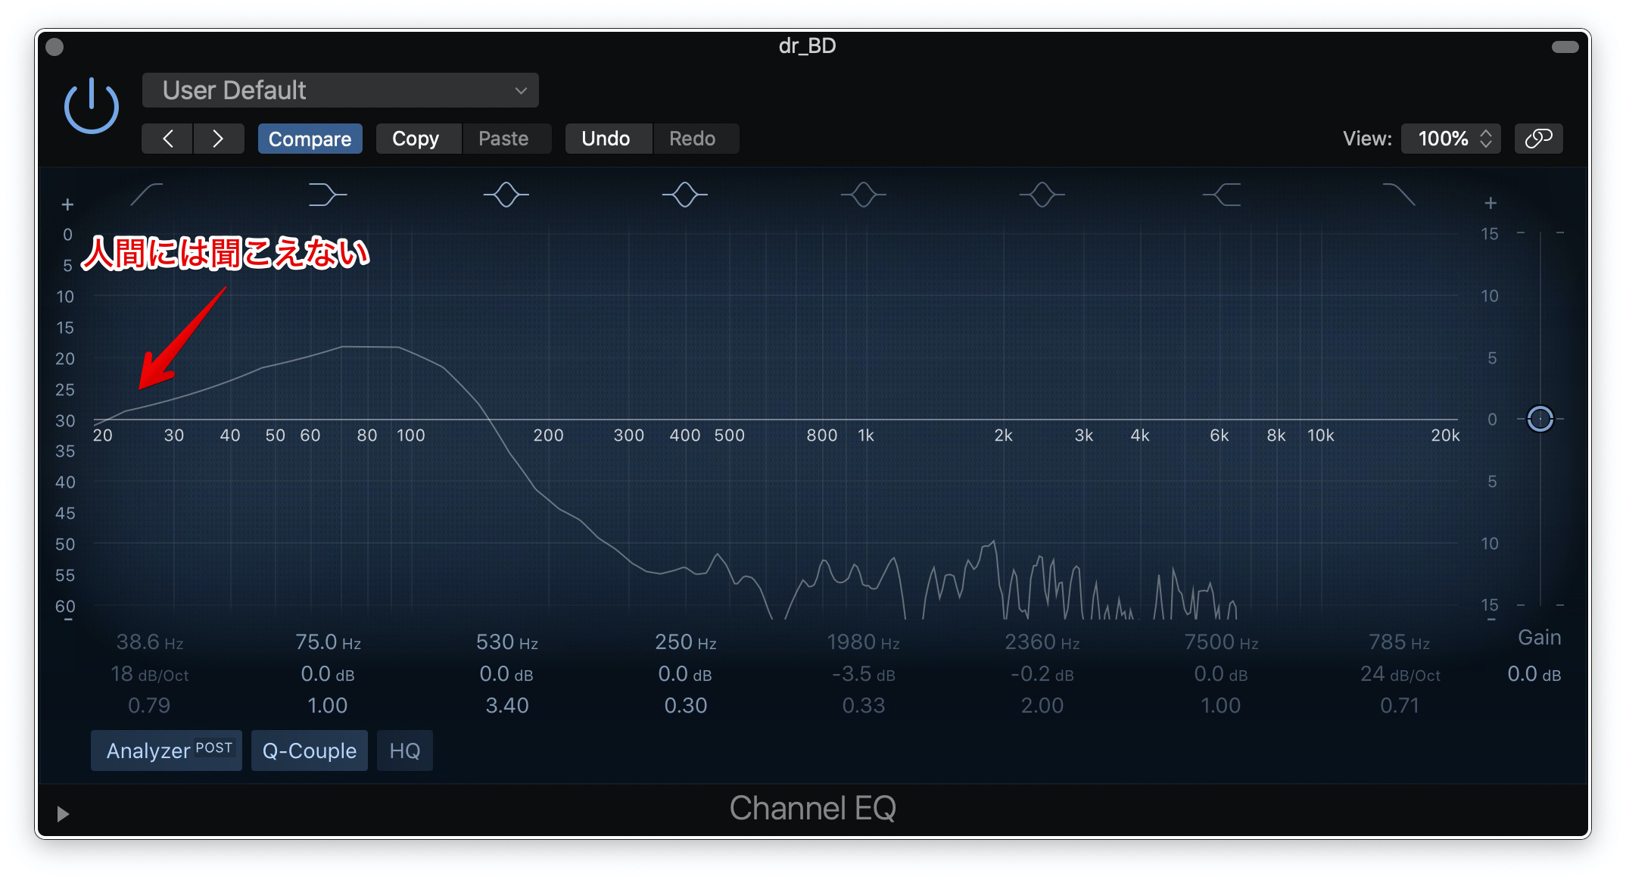Go to the next preset arrow

pyautogui.click(x=218, y=139)
